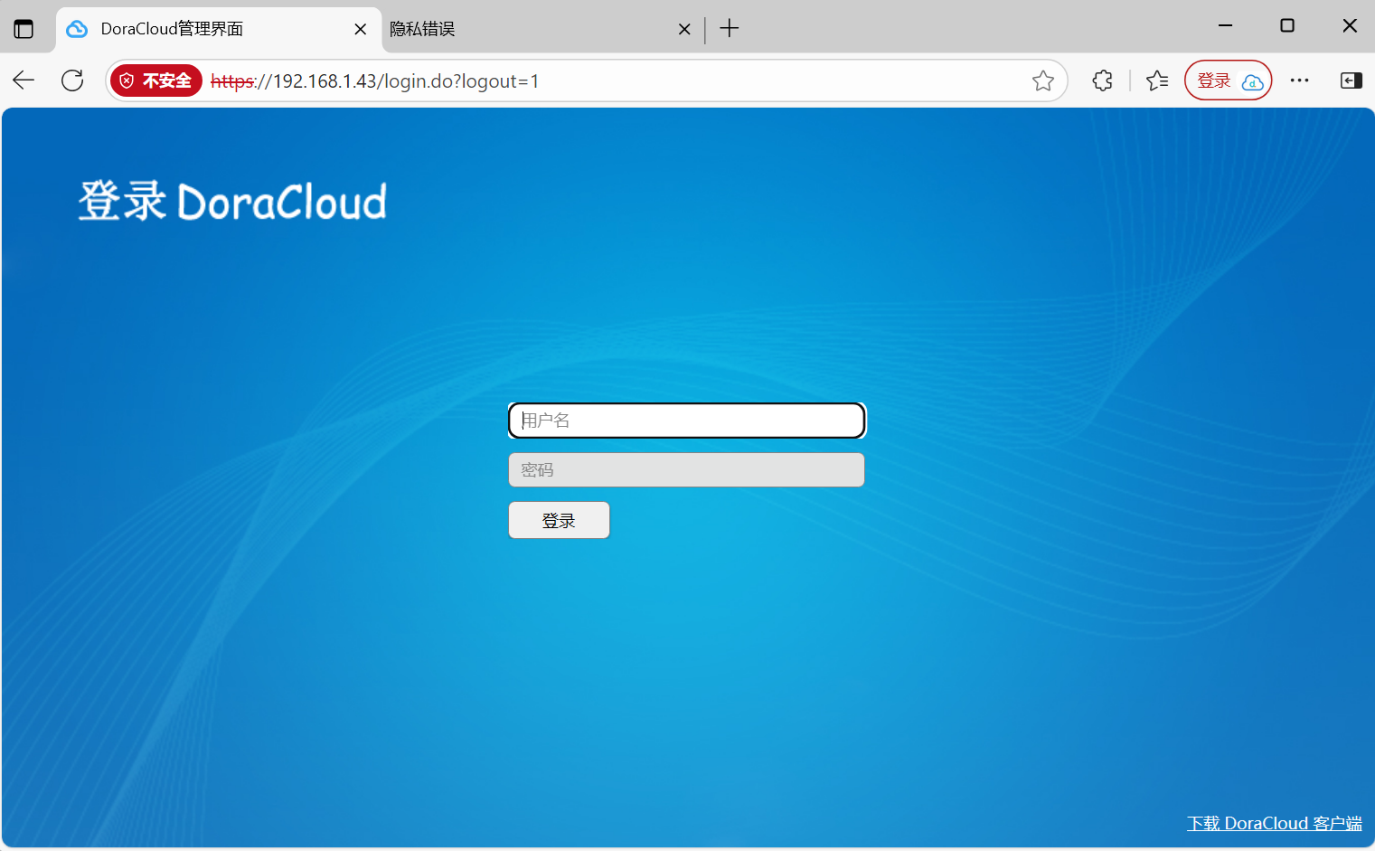Viewport: 1375px width, 851px height.
Task: Click the 密码 password field
Action: (687, 470)
